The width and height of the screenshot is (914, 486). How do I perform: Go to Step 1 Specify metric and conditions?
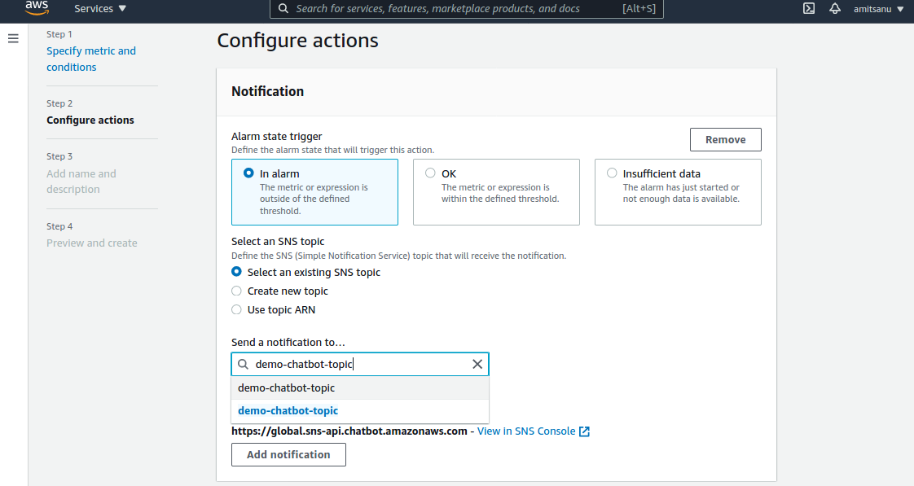91,59
